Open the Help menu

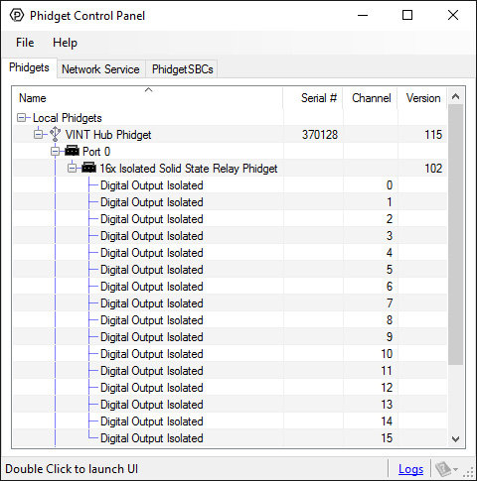(65, 43)
